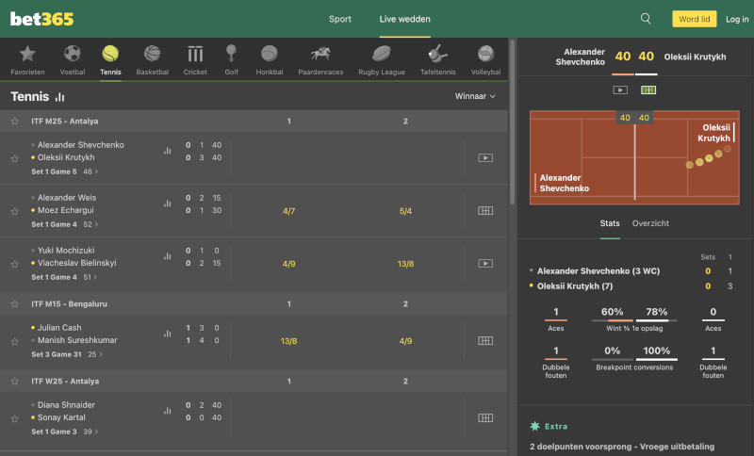Play live stream for Mochizuki vs Bielinskyi
The width and height of the screenshot is (754, 456).
coord(485,263)
